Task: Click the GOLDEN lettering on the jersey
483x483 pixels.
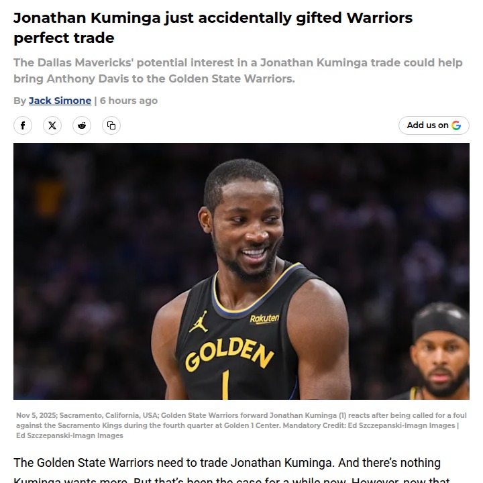Action: (x=229, y=354)
